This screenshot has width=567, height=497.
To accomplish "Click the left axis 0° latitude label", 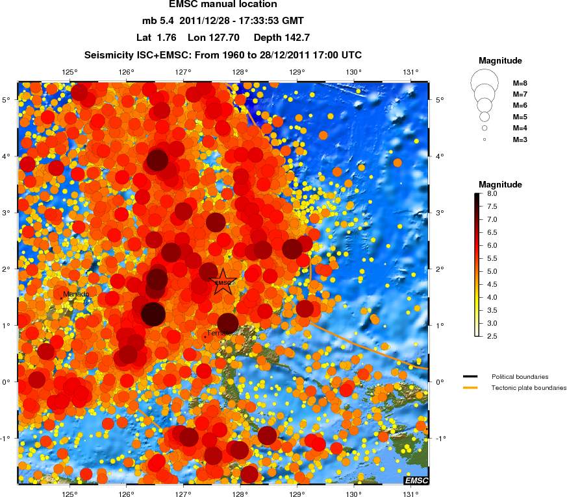I will point(6,382).
